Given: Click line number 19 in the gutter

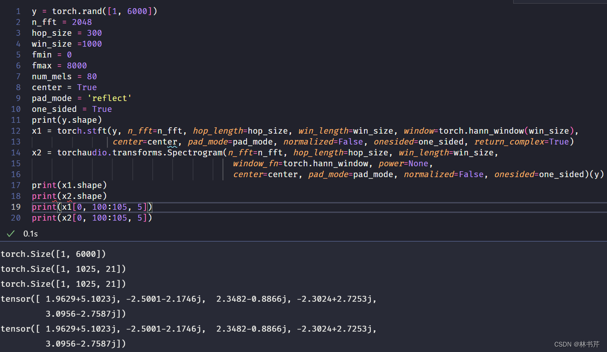Looking at the screenshot, I should (x=16, y=207).
